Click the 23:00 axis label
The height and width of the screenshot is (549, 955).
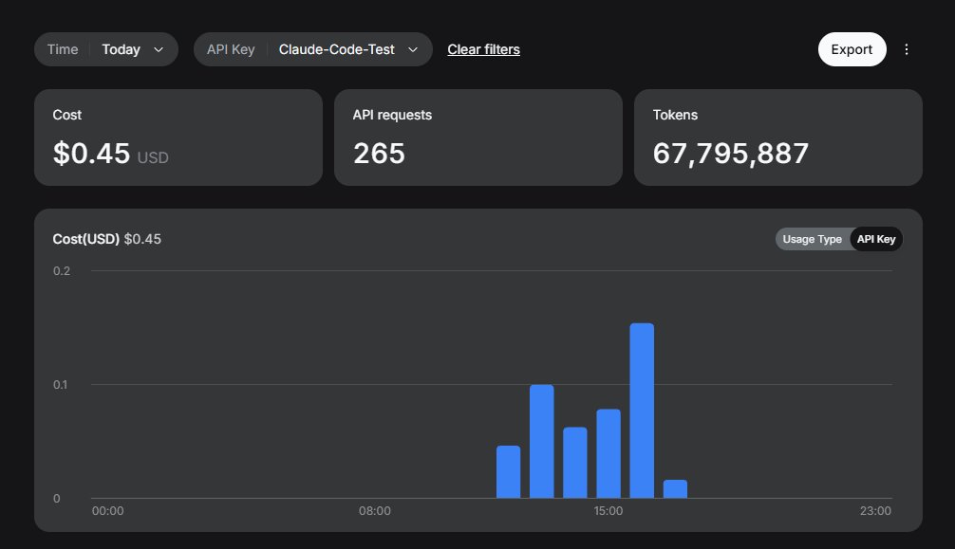click(x=875, y=511)
